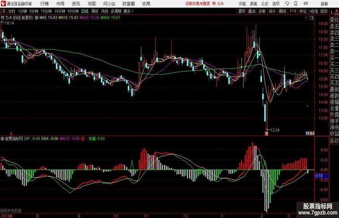The height and width of the screenshot is (218, 339).
Task: Toggle the side panel layout icon near diamond
Action: tap(312, 18)
